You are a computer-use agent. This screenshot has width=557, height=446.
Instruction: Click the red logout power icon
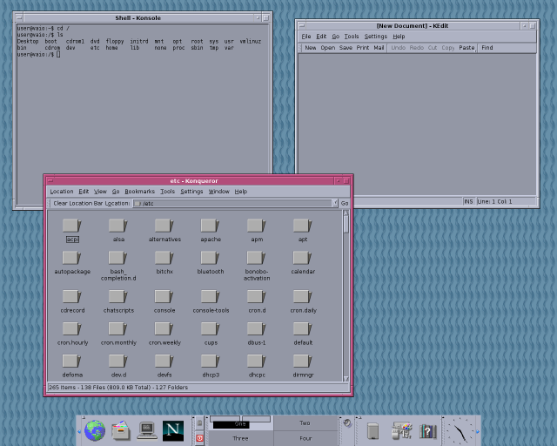(x=199, y=438)
